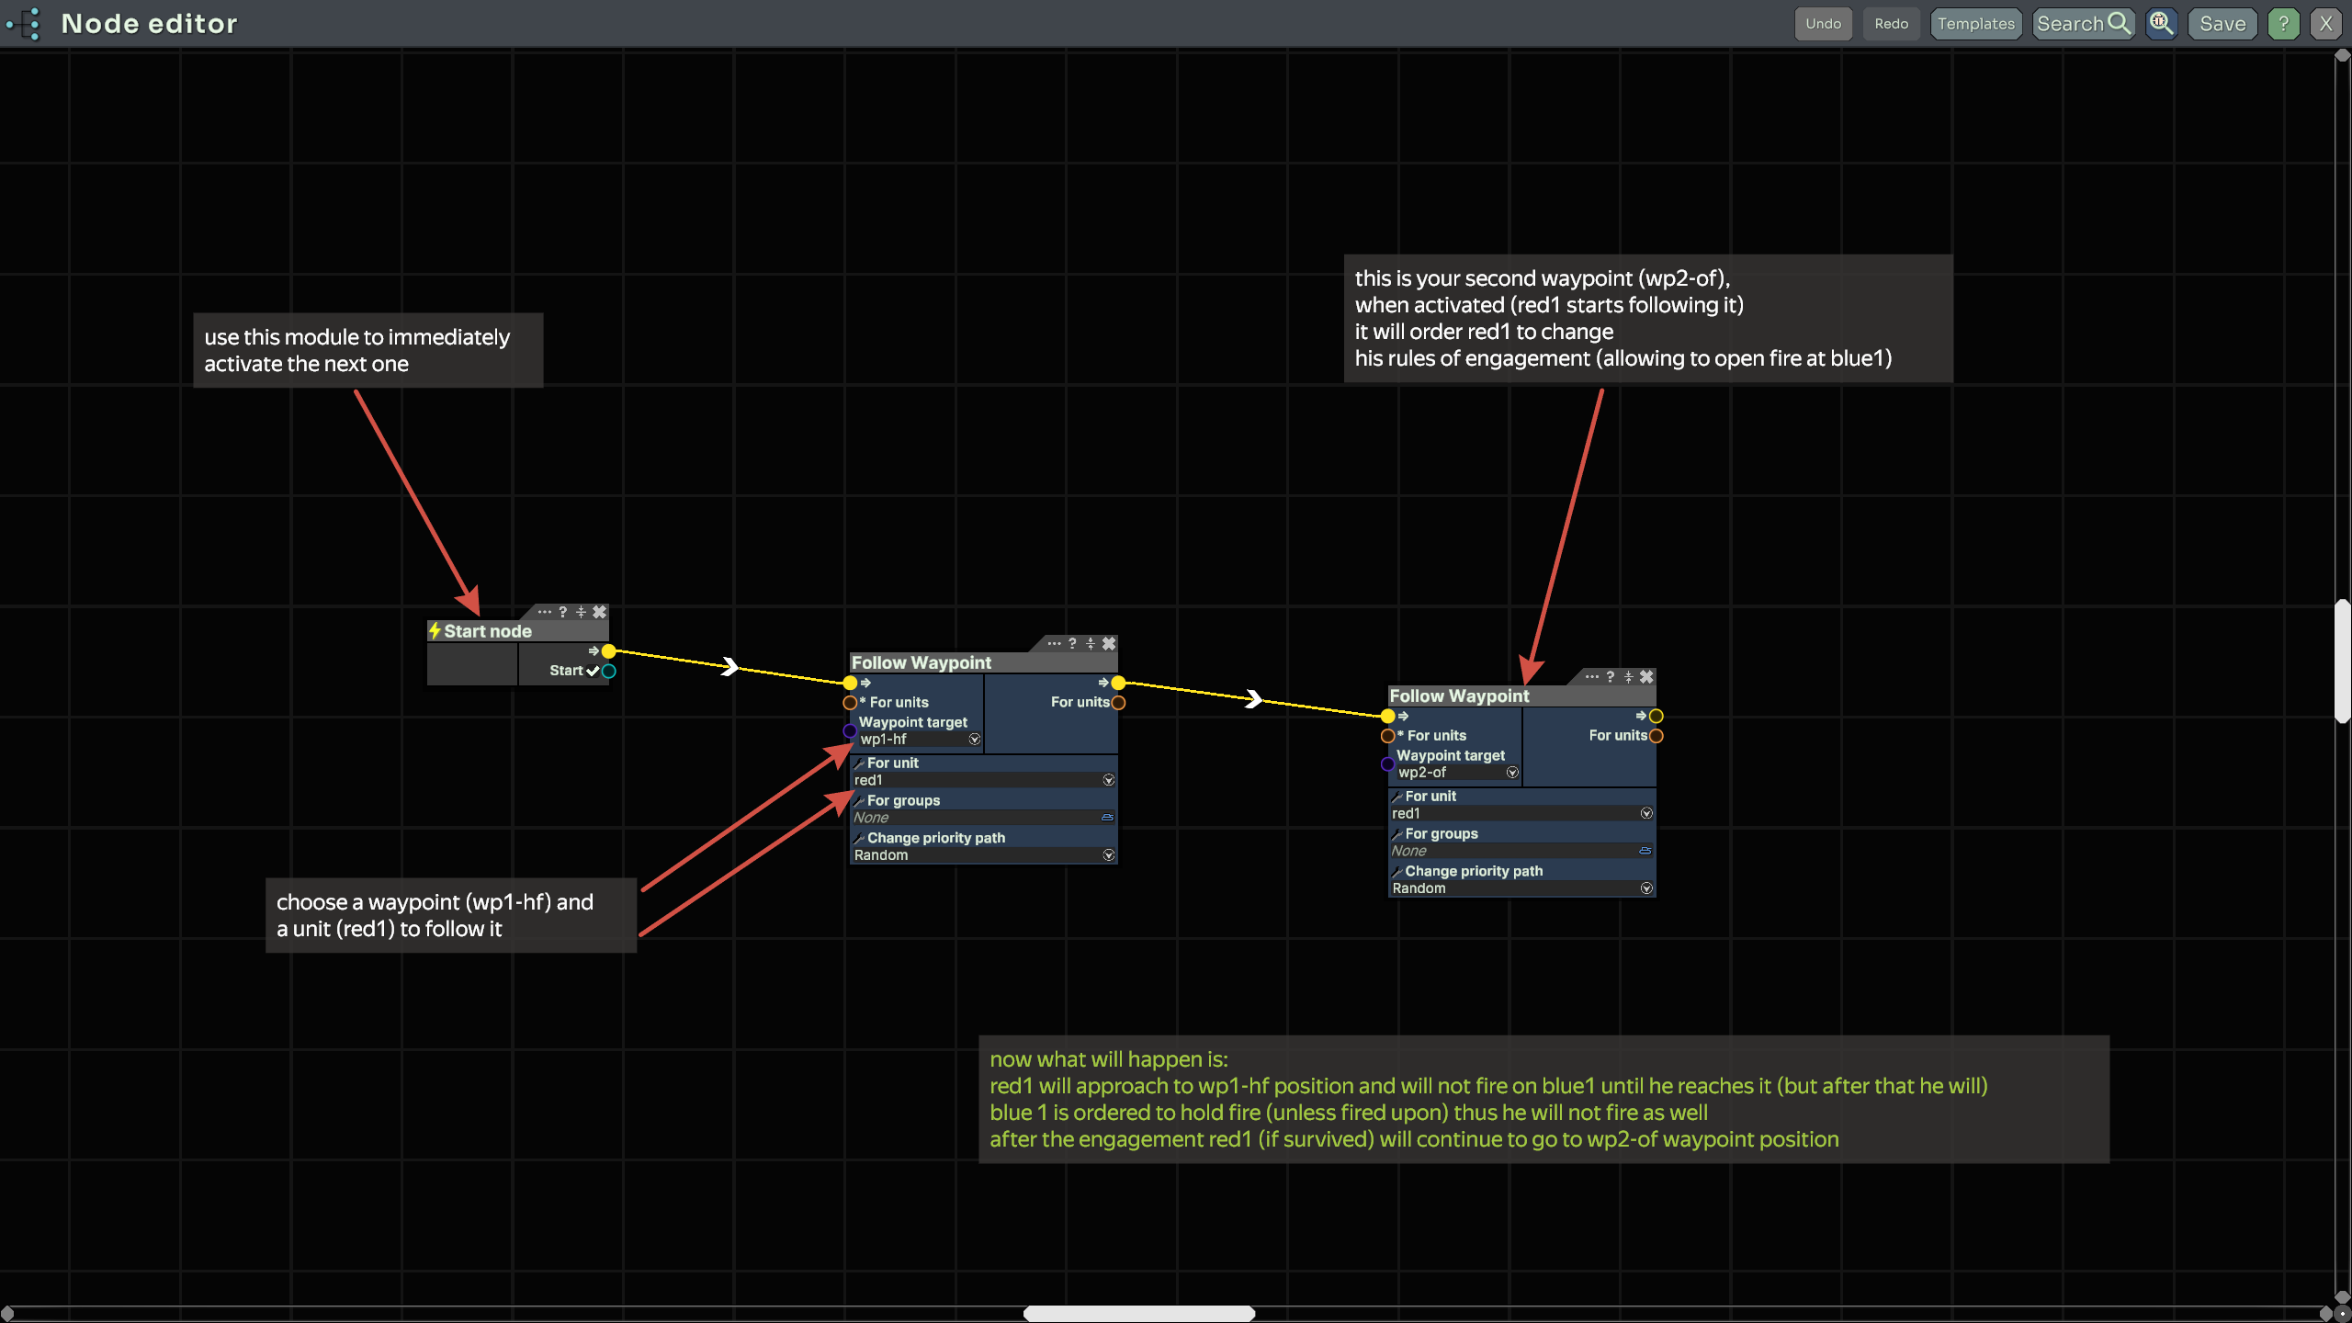This screenshot has width=2352, height=1323.
Task: Open help on second Follow Waypoint node
Action: 1611,676
